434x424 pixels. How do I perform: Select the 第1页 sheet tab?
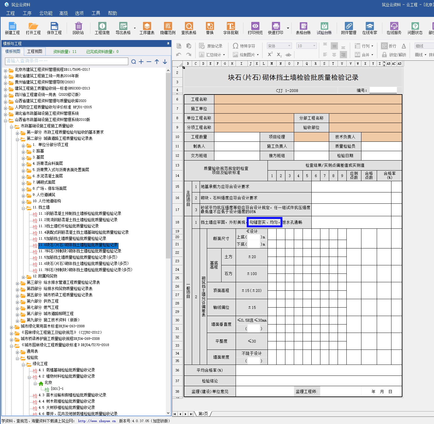point(203,414)
